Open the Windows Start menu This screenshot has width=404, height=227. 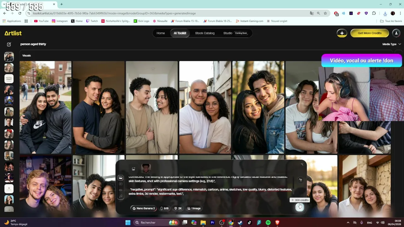(x=128, y=223)
